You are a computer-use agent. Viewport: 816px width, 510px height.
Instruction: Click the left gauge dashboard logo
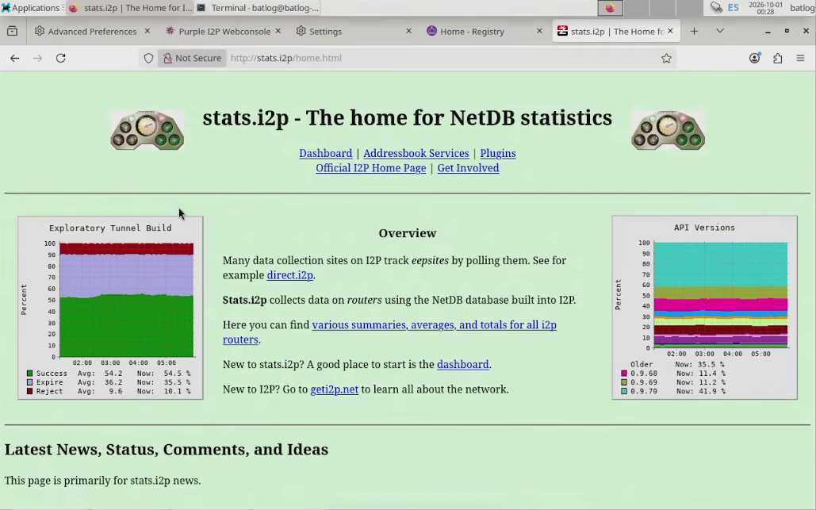[147, 130]
